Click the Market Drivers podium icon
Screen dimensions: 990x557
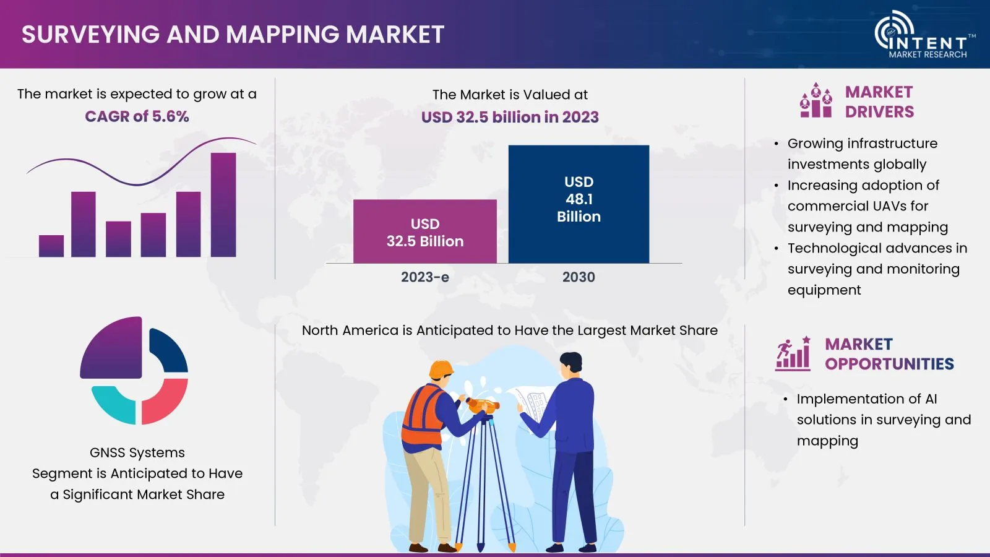click(816, 101)
